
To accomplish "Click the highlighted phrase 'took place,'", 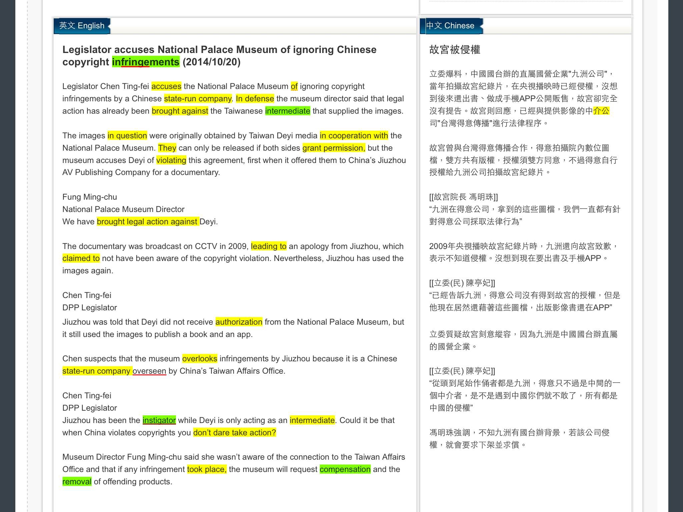I will click(207, 469).
